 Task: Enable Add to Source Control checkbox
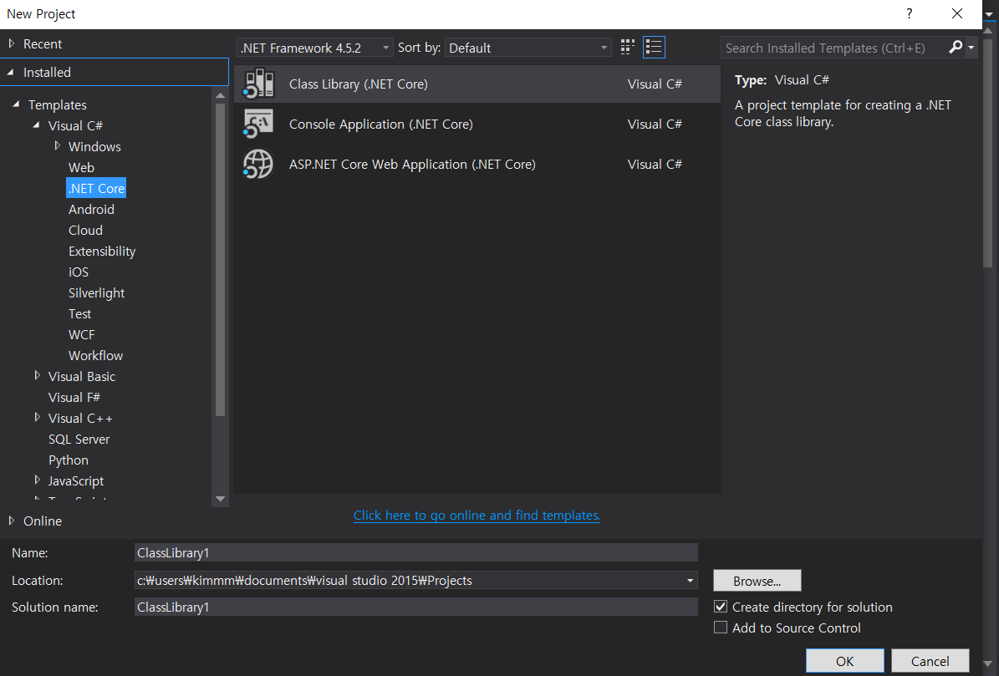pos(721,627)
